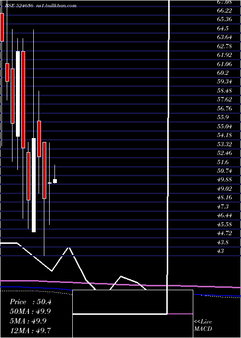Click the 12MA : 49.7 readout
The height and width of the screenshot is (338, 241).
30,330
